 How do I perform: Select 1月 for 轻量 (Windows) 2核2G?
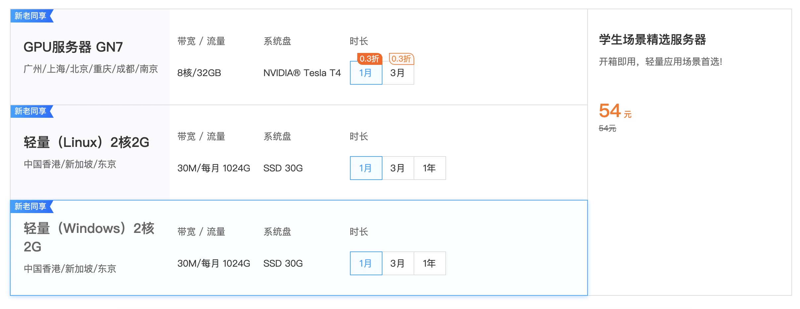coord(366,263)
